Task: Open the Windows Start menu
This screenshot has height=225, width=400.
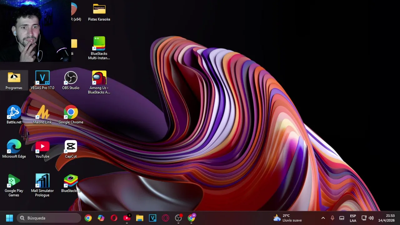Action: (9, 218)
